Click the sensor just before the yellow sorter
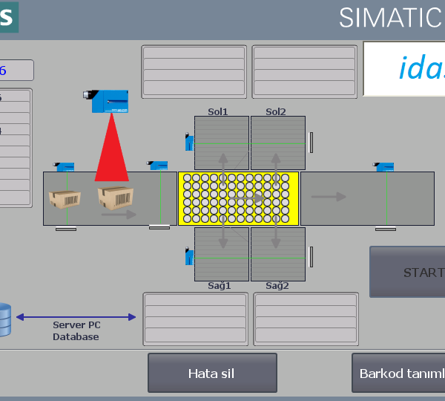445x401 pixels. pos(158,166)
